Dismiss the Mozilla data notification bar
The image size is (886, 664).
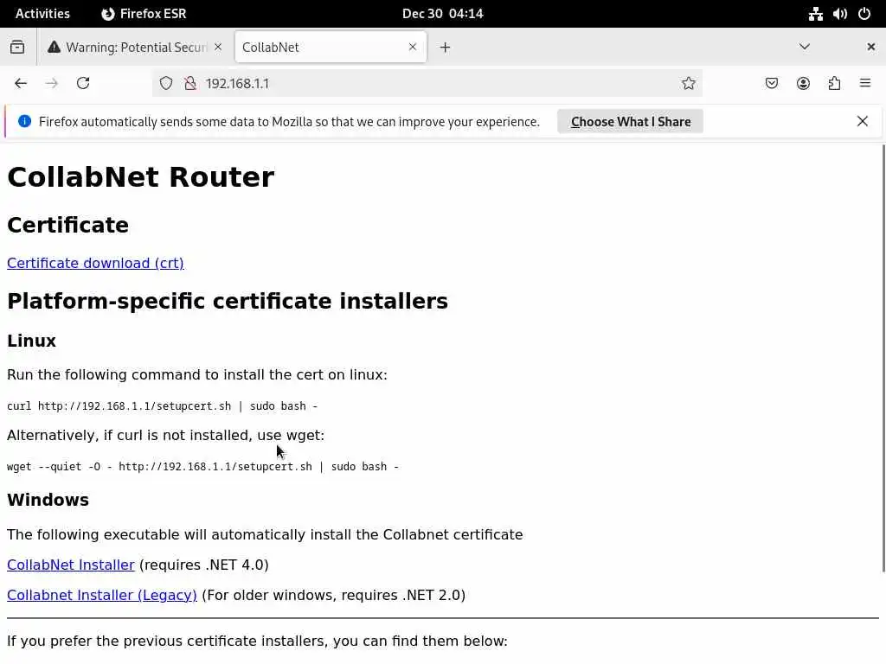863,121
